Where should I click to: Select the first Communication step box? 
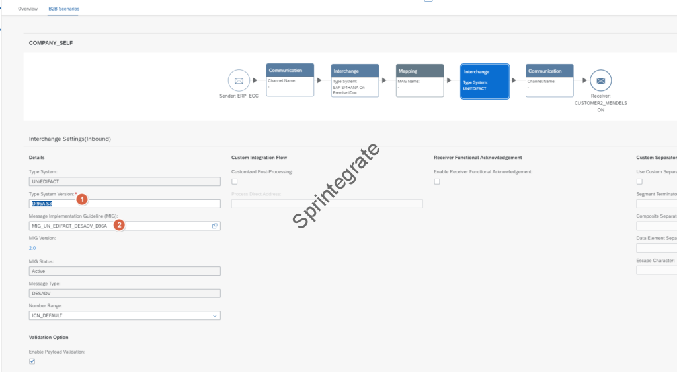click(x=290, y=80)
